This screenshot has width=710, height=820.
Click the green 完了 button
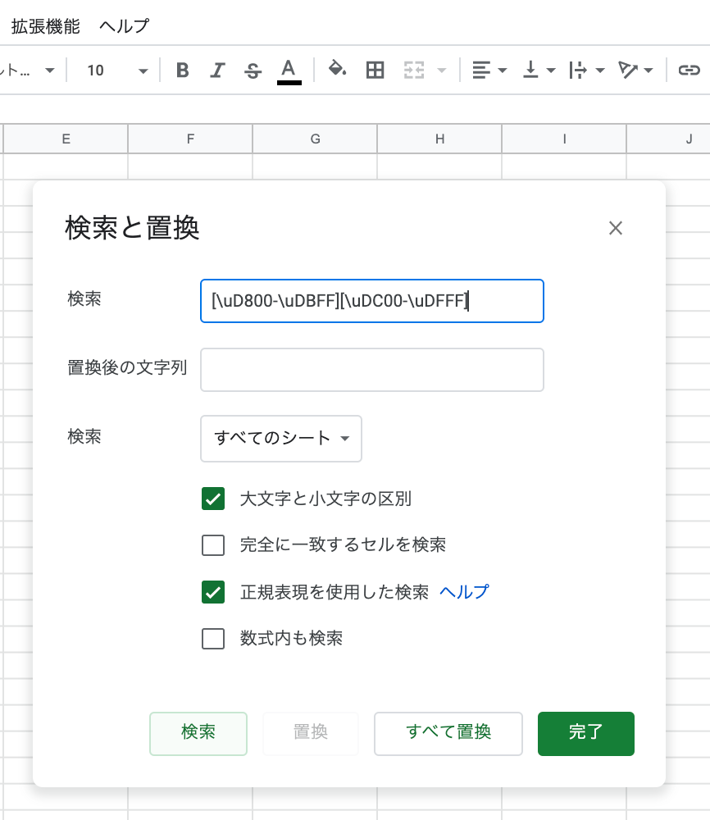click(x=585, y=733)
